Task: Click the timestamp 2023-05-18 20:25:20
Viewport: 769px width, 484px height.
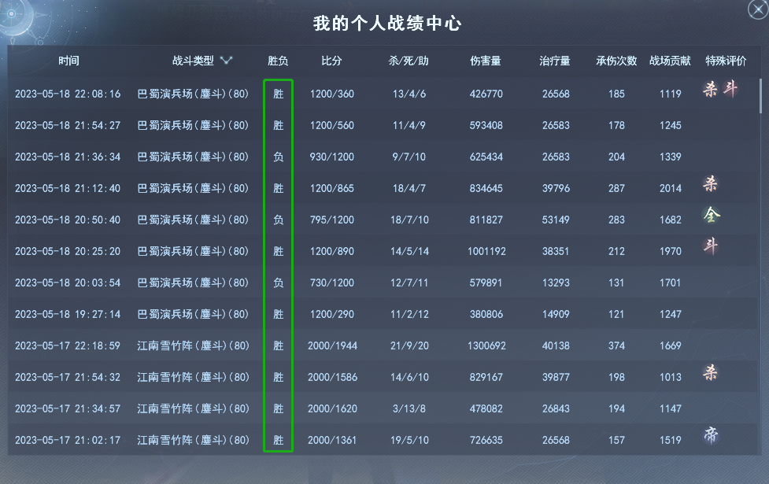Action: (68, 251)
